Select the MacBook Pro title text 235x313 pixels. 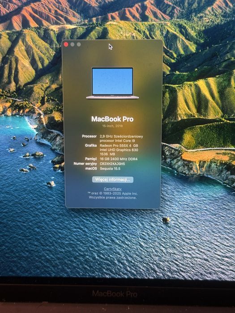click(112, 119)
